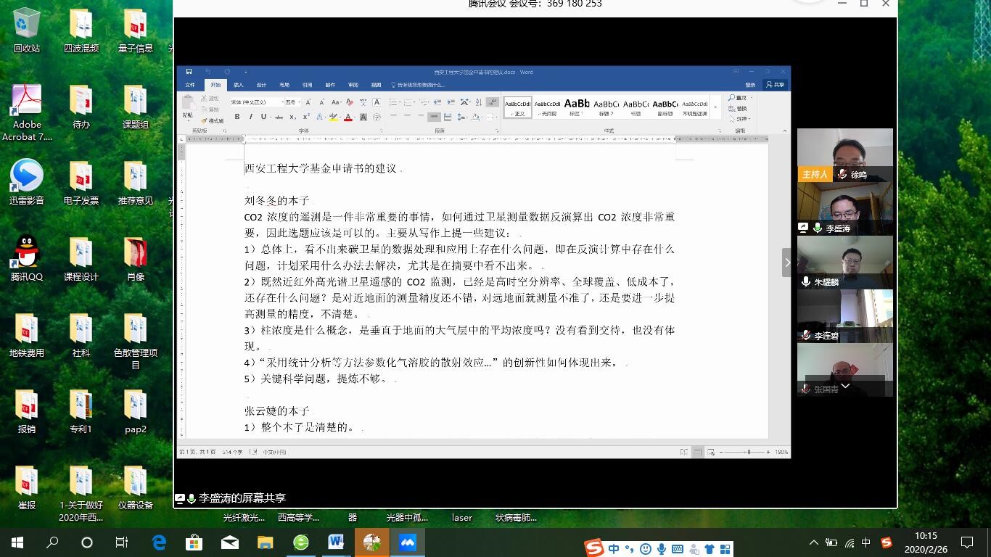Switch to the 设计 ribbon tab

click(261, 85)
